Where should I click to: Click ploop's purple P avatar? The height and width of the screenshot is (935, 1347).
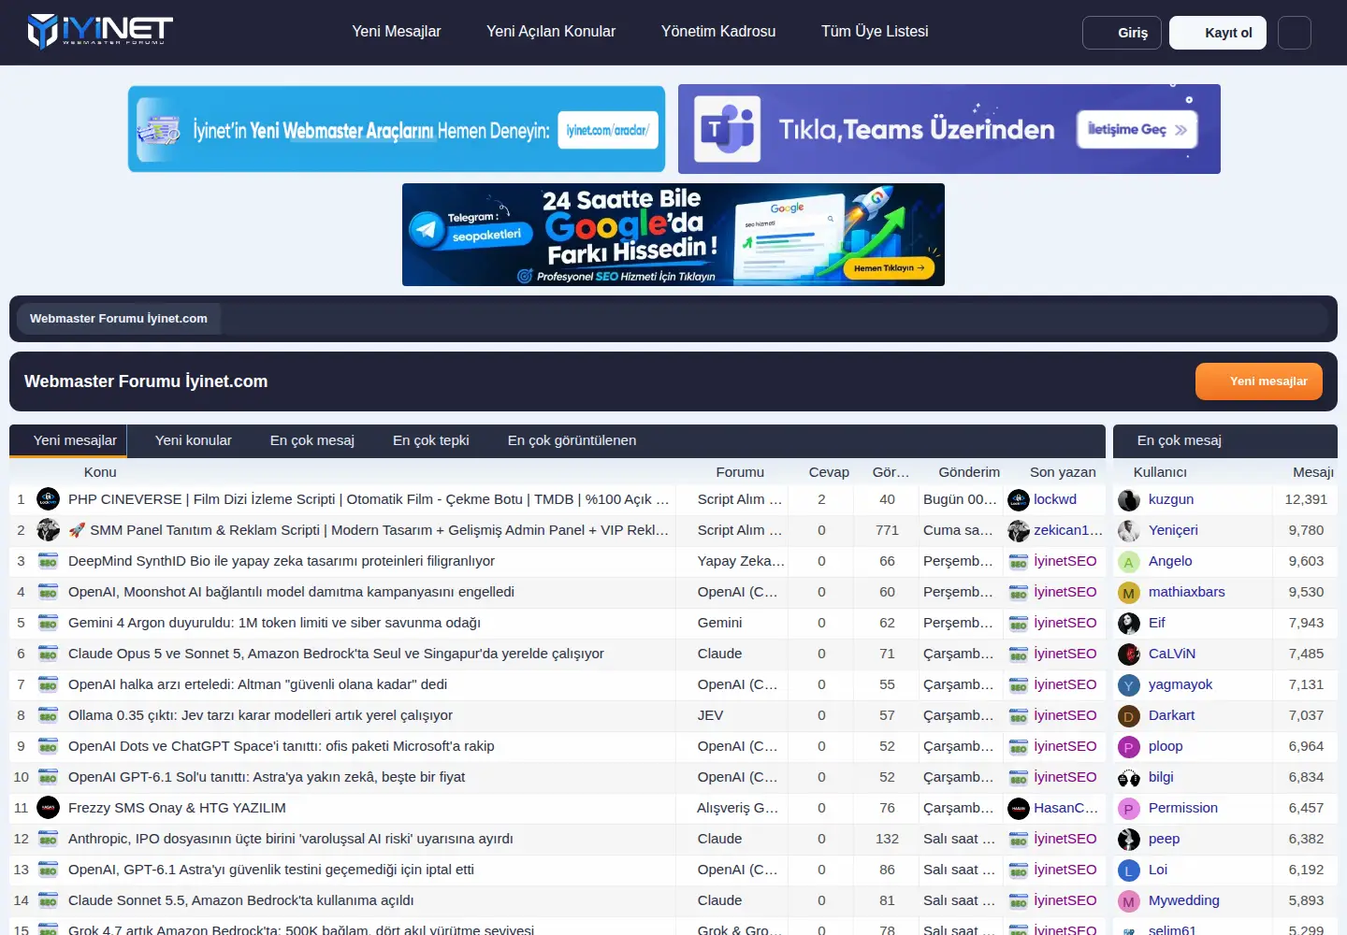coord(1129,747)
